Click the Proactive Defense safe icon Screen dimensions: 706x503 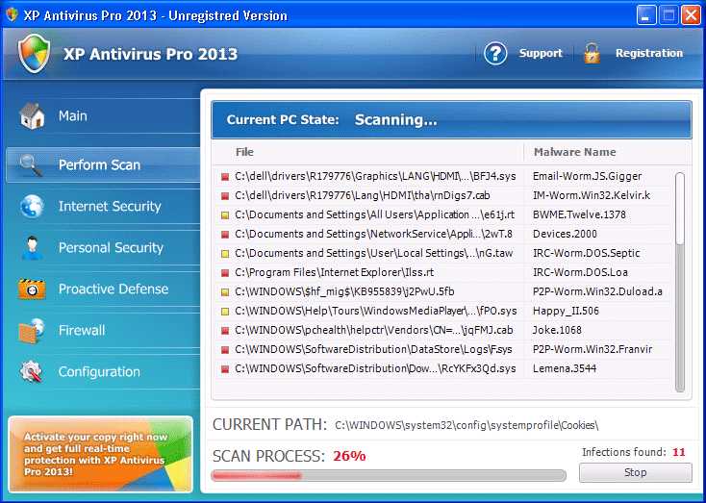[32, 289]
